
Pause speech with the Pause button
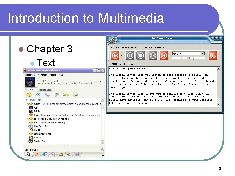pos(130,56)
